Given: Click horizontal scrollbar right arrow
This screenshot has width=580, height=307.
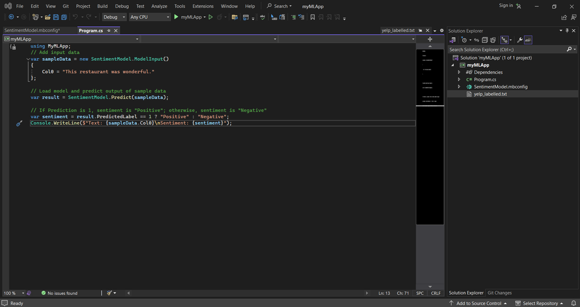Looking at the screenshot, I should 367,293.
